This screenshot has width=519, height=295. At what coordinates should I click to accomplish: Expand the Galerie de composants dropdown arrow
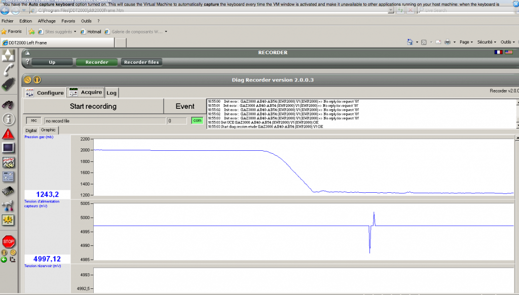(166, 32)
